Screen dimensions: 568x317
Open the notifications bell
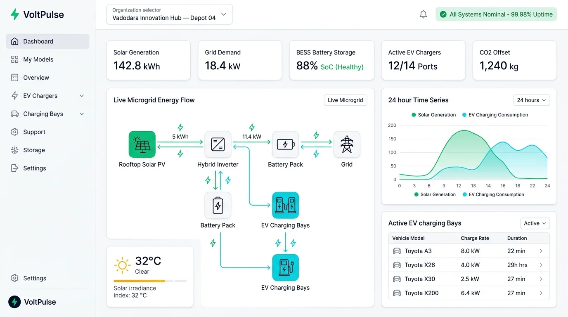pyautogui.click(x=423, y=14)
